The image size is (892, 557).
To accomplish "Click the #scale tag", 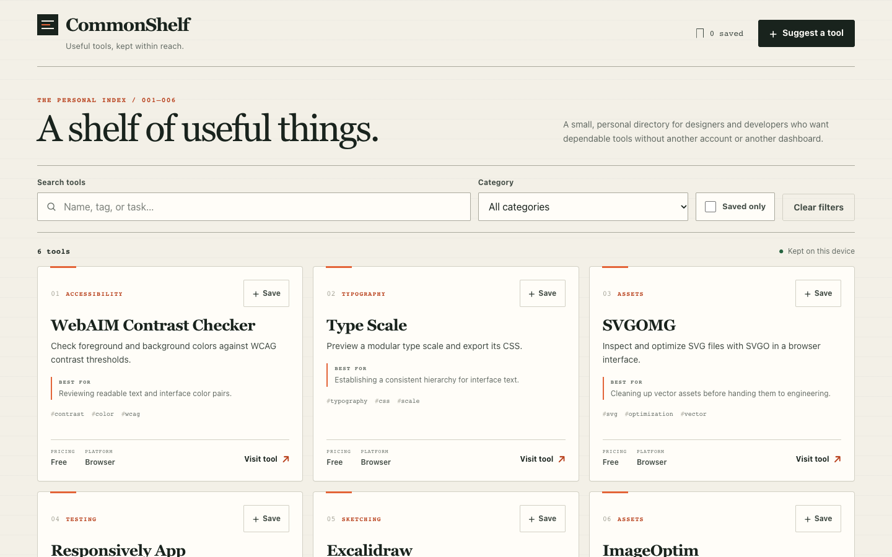I will coord(408,401).
